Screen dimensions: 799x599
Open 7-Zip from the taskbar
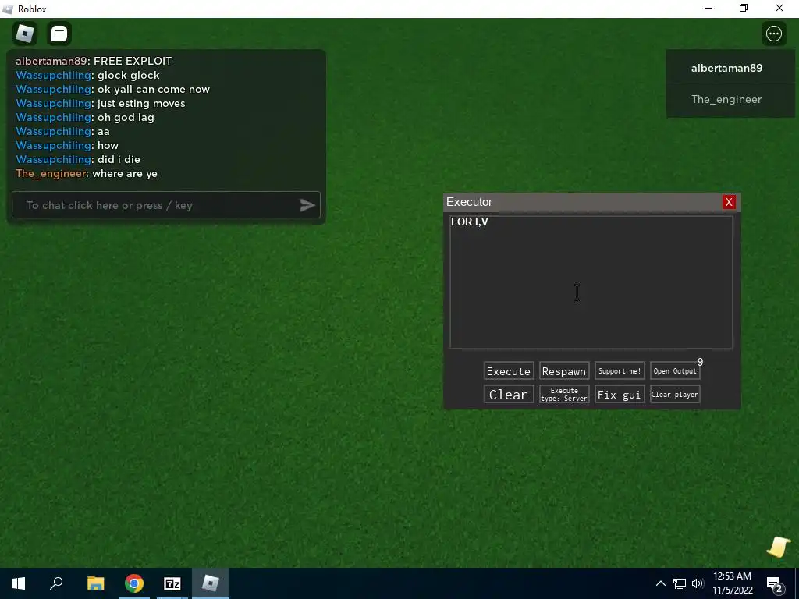click(x=172, y=583)
